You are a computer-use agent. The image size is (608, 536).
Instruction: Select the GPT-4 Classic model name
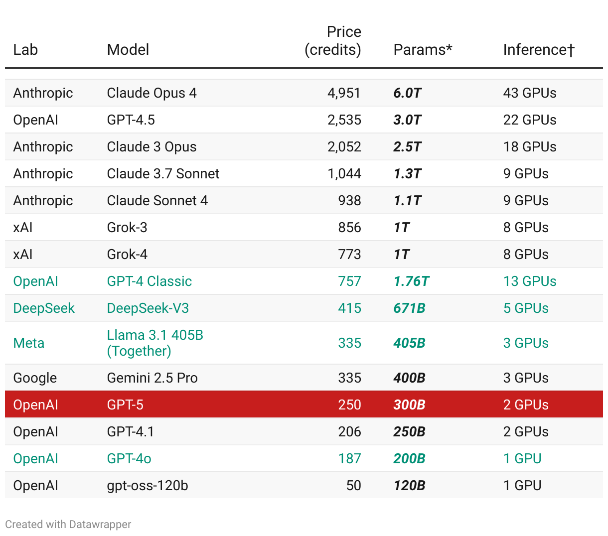tap(149, 281)
